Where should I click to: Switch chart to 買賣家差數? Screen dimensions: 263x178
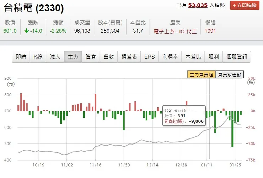pyautogui.click(x=230, y=74)
